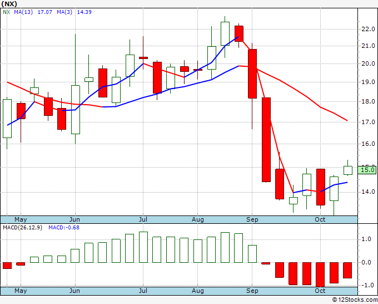The image size is (378, 304).
Task: Select May on the price chart date axis
Action: click(21, 219)
